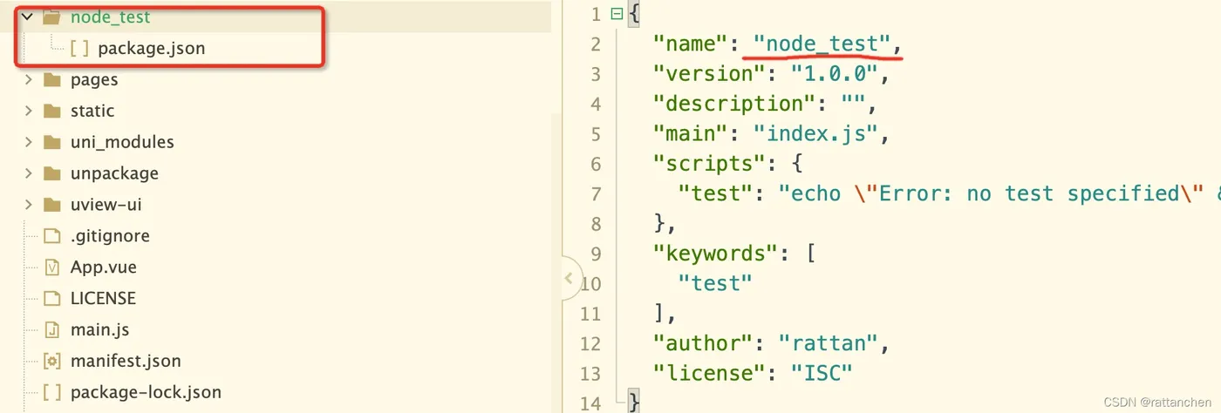Click the "test" keyword on line 10
This screenshot has width=1221, height=413.
tap(715, 283)
